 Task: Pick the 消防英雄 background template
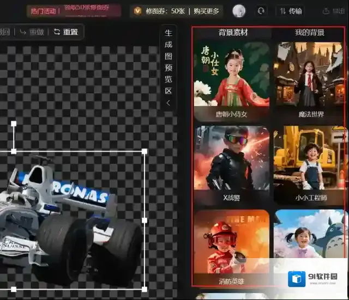231,248
